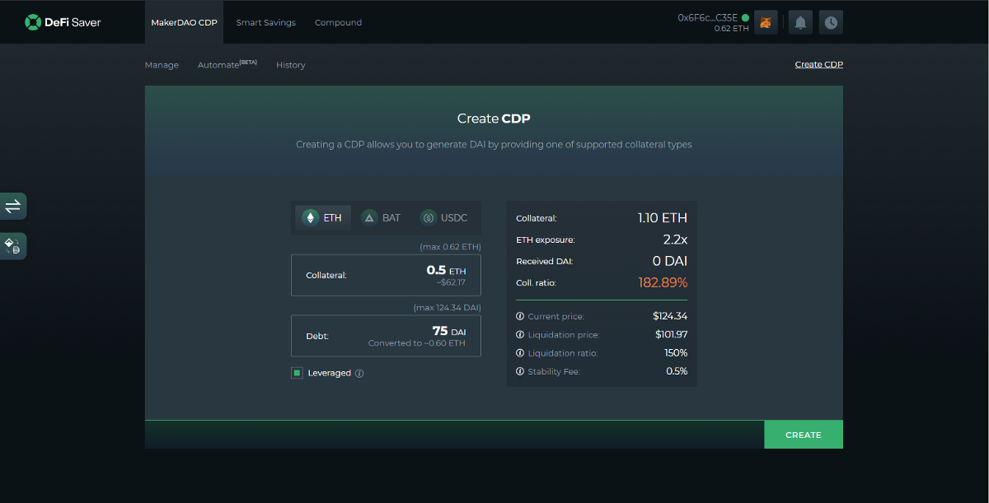Open notifications bell icon

[x=800, y=22]
